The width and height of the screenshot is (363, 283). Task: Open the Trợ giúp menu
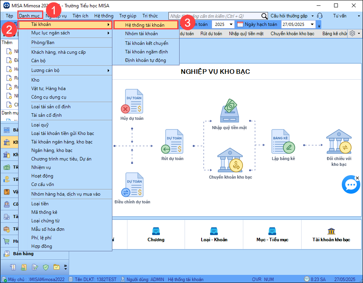(x=128, y=16)
